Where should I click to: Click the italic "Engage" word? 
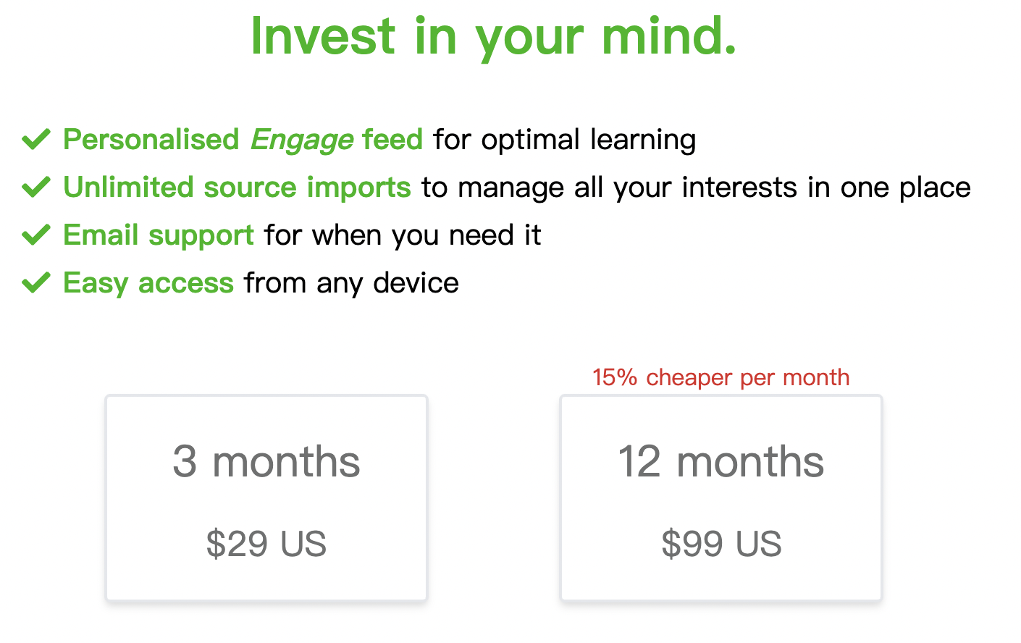point(302,140)
